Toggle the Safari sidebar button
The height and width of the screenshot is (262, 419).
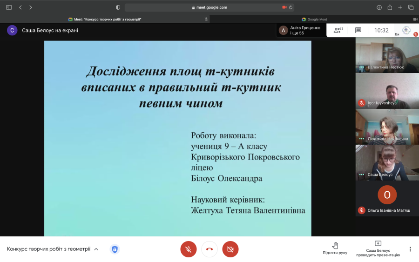pyautogui.click(x=9, y=7)
